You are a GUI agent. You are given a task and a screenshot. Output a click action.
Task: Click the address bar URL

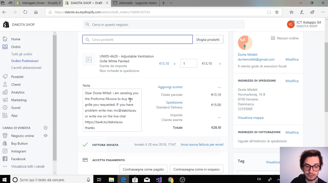pyautogui.click(x=102, y=12)
